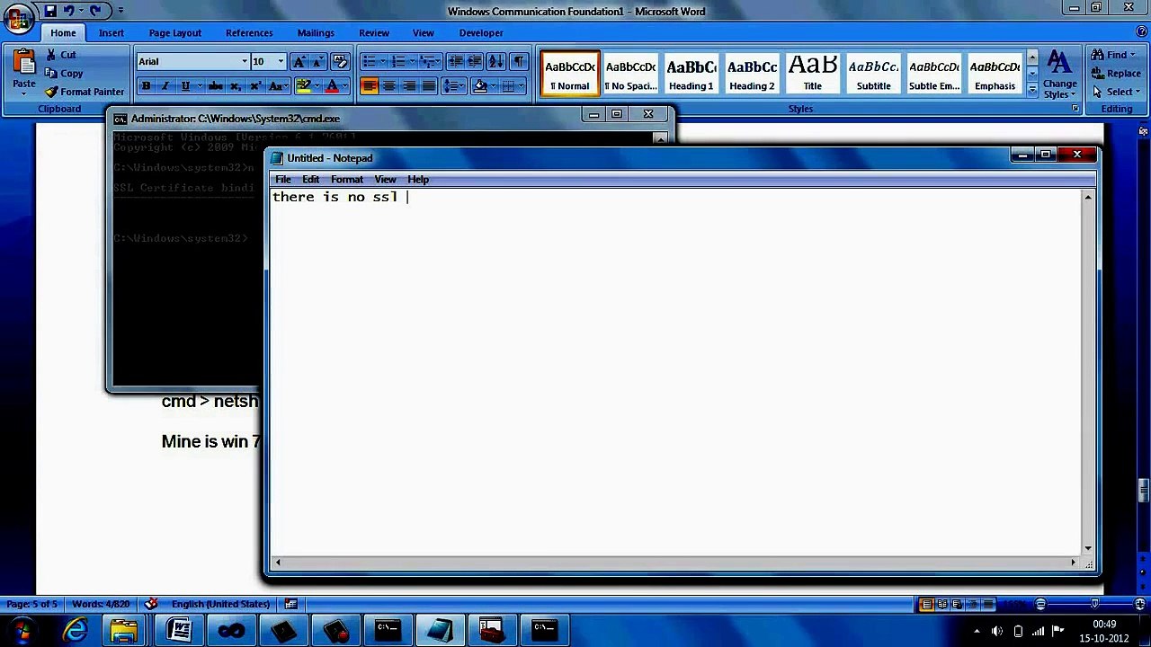Toggle Show/Hide paragraph marks
The image size is (1151, 647).
(x=519, y=61)
